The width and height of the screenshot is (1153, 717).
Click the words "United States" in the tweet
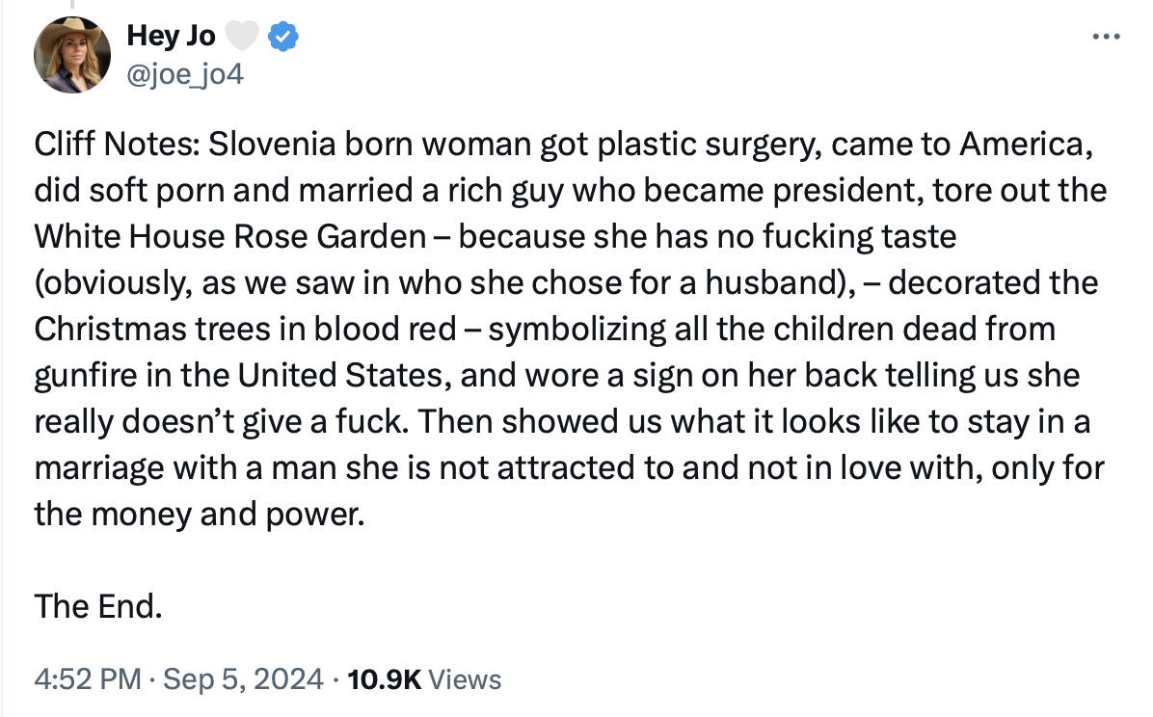point(340,375)
